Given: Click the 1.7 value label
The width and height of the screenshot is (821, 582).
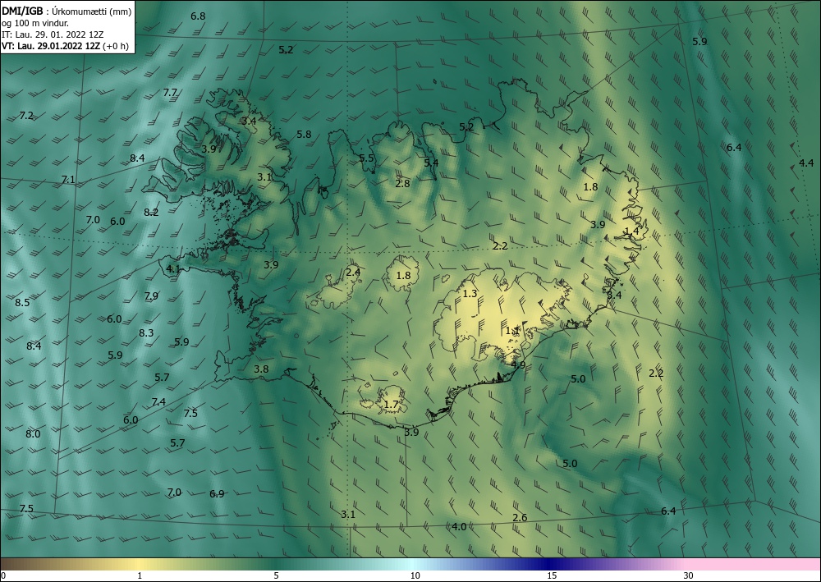Looking at the screenshot, I should click(x=391, y=405).
